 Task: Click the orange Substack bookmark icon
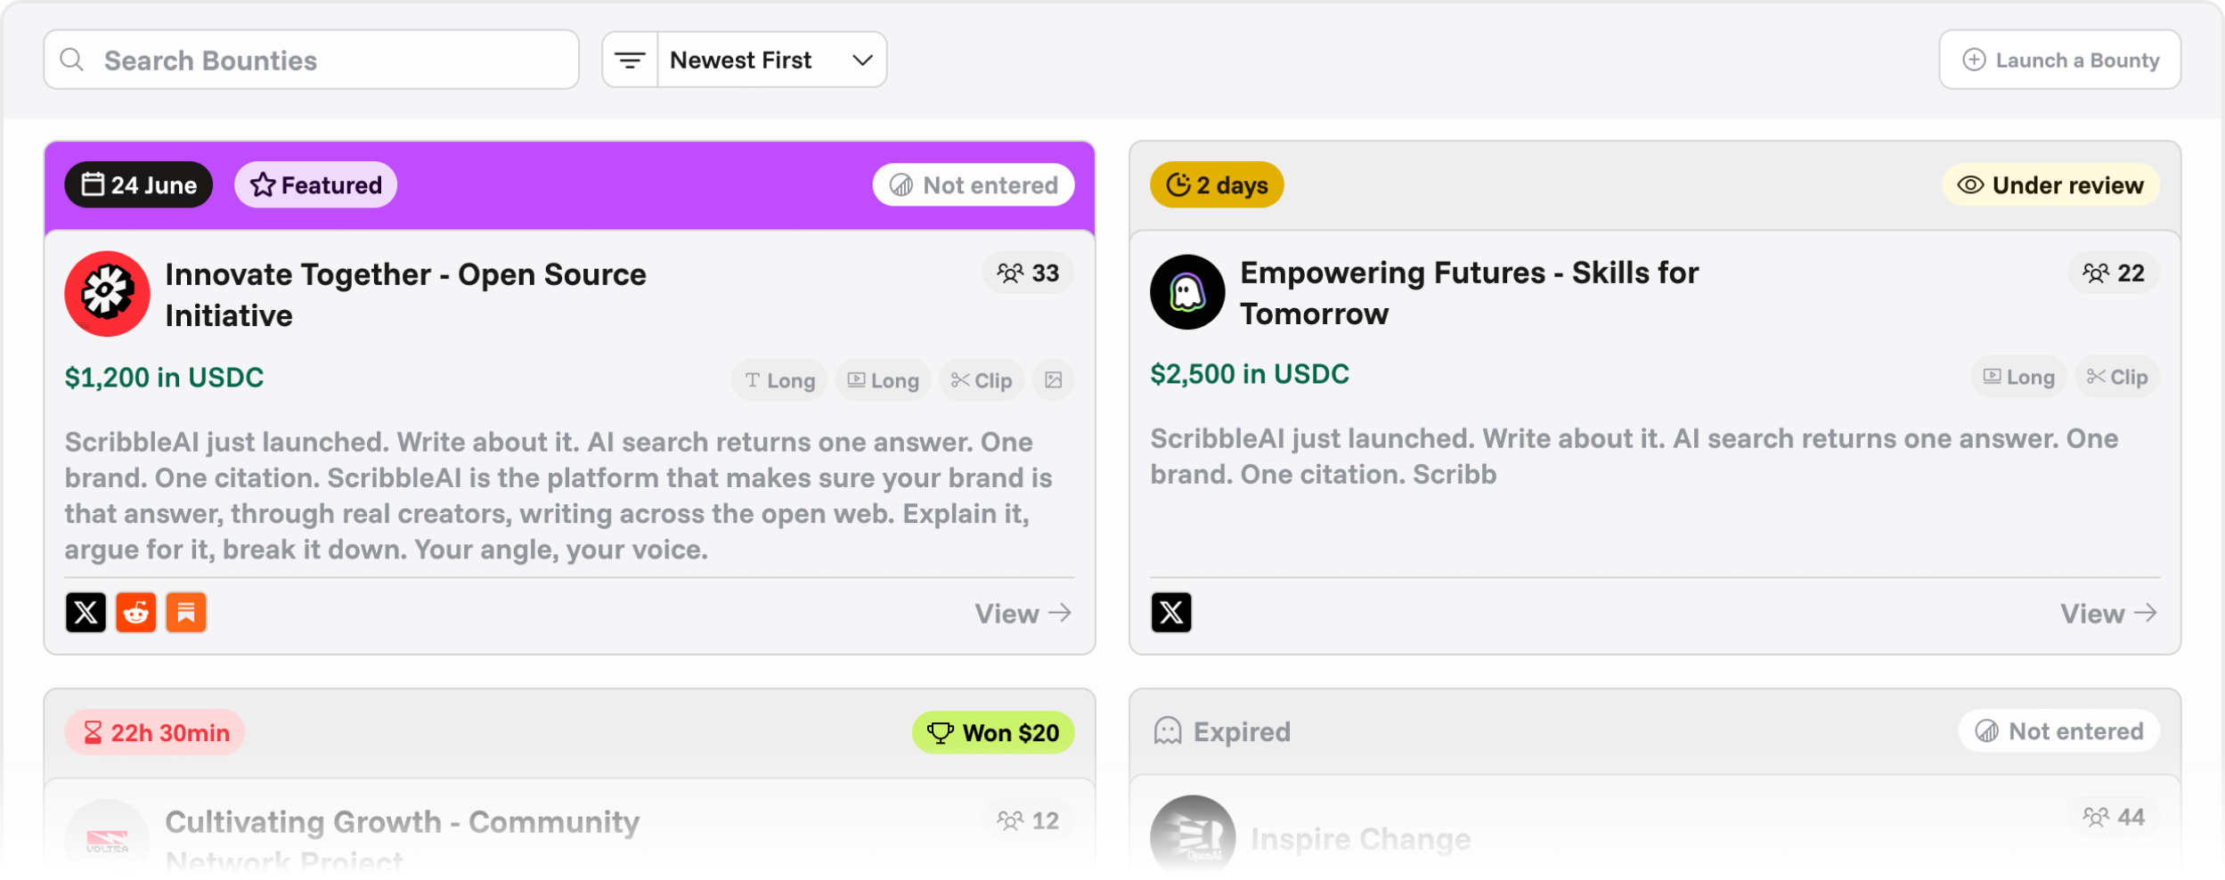(186, 612)
